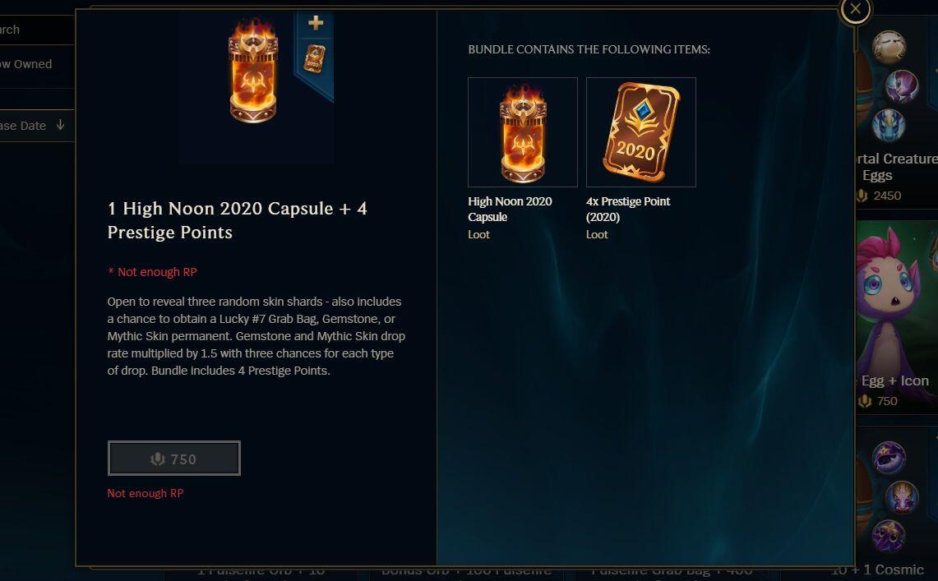The width and height of the screenshot is (938, 581).
Task: Click the Search field in the sidebar
Action: click(37, 30)
